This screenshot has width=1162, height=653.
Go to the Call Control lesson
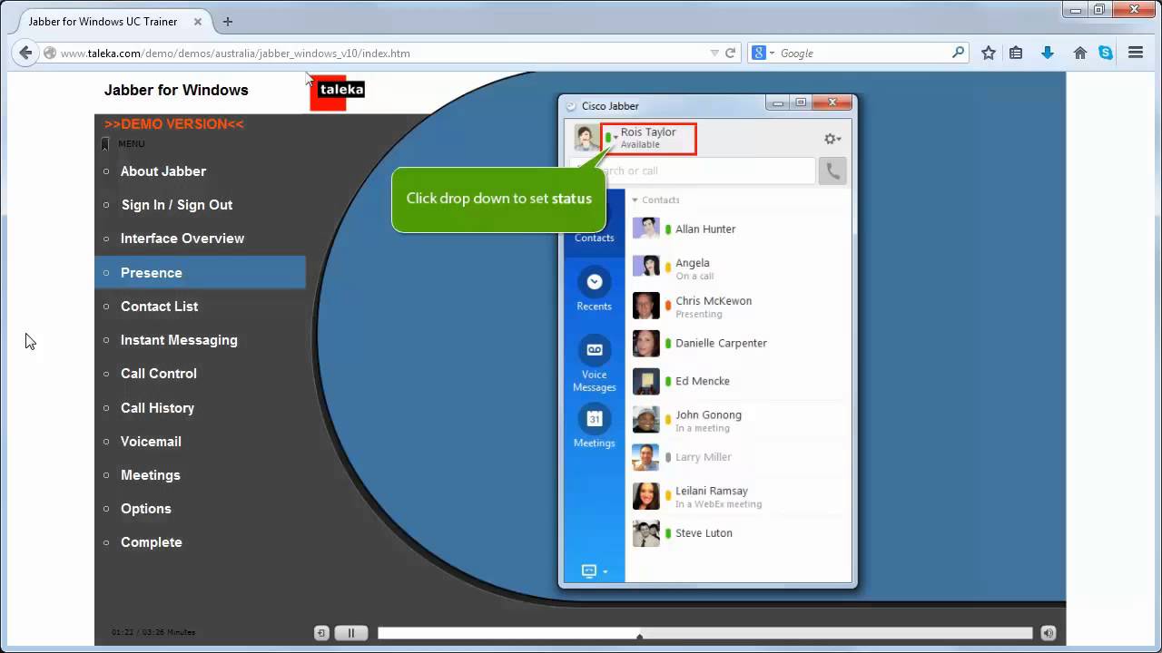pyautogui.click(x=159, y=374)
